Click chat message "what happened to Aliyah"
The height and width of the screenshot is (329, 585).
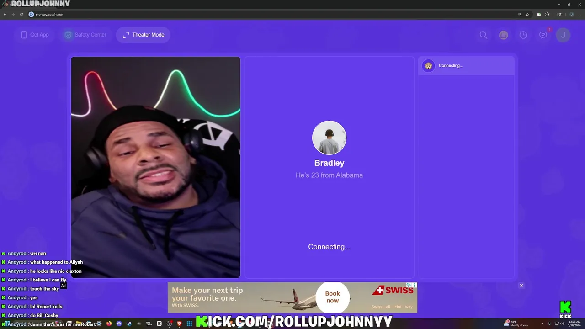[56, 262]
